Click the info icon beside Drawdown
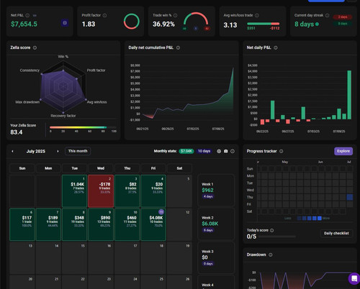360x289 pixels. point(271,254)
